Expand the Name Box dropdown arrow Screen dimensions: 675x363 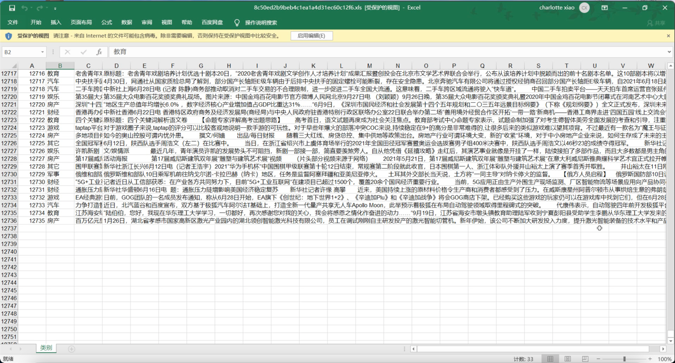[42, 52]
